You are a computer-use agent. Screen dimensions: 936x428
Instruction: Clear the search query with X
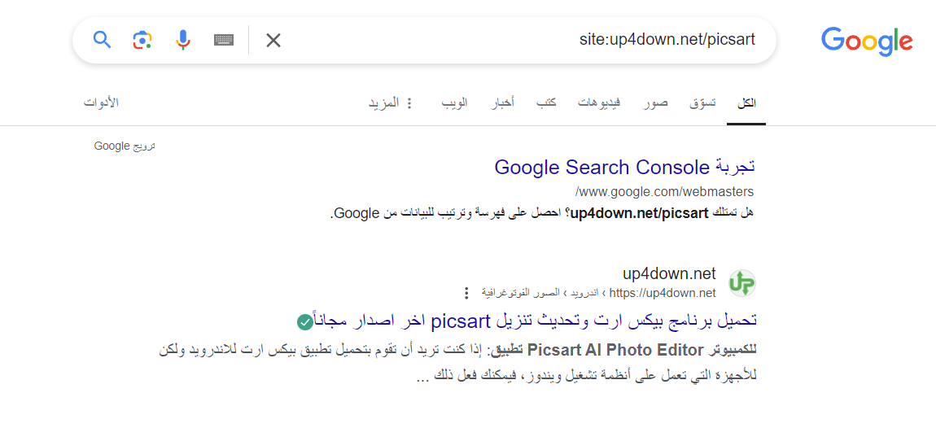273,40
